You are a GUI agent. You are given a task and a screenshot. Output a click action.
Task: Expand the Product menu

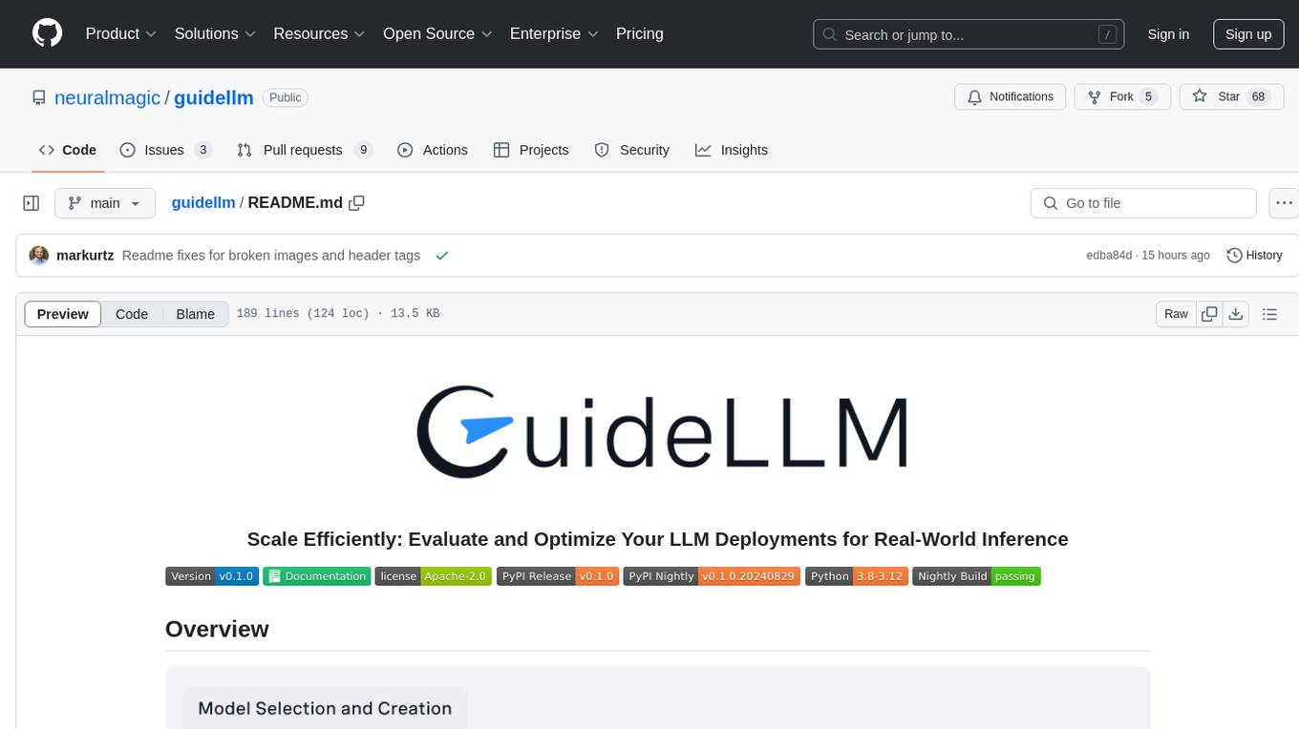pyautogui.click(x=121, y=33)
